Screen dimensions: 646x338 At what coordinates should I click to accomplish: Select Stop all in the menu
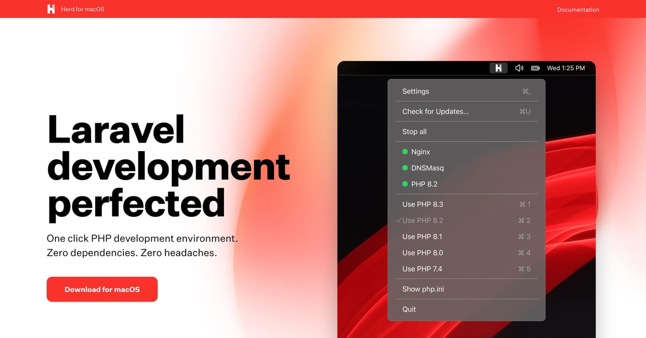coord(415,132)
